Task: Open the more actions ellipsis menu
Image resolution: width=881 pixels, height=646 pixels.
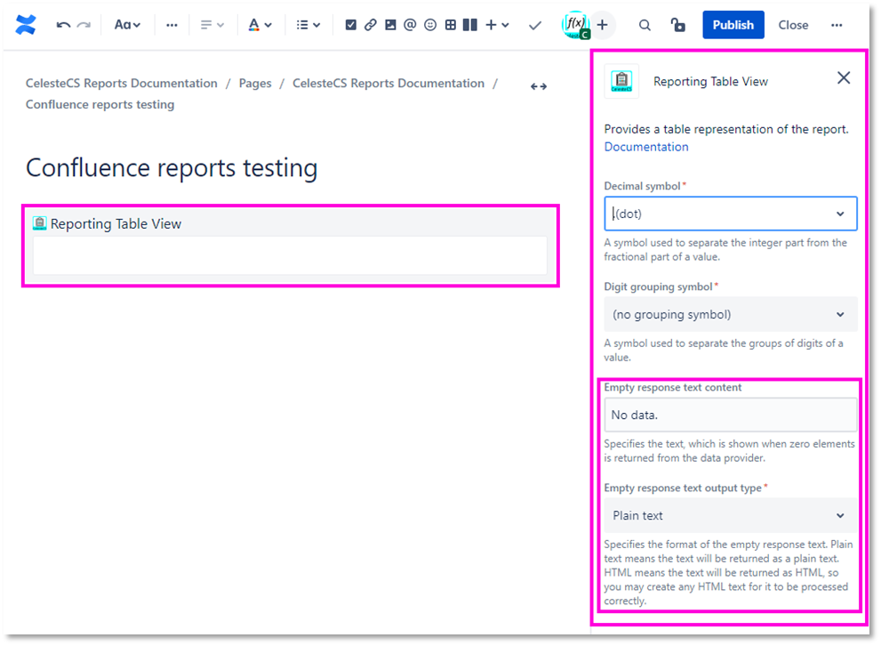Action: [x=837, y=25]
